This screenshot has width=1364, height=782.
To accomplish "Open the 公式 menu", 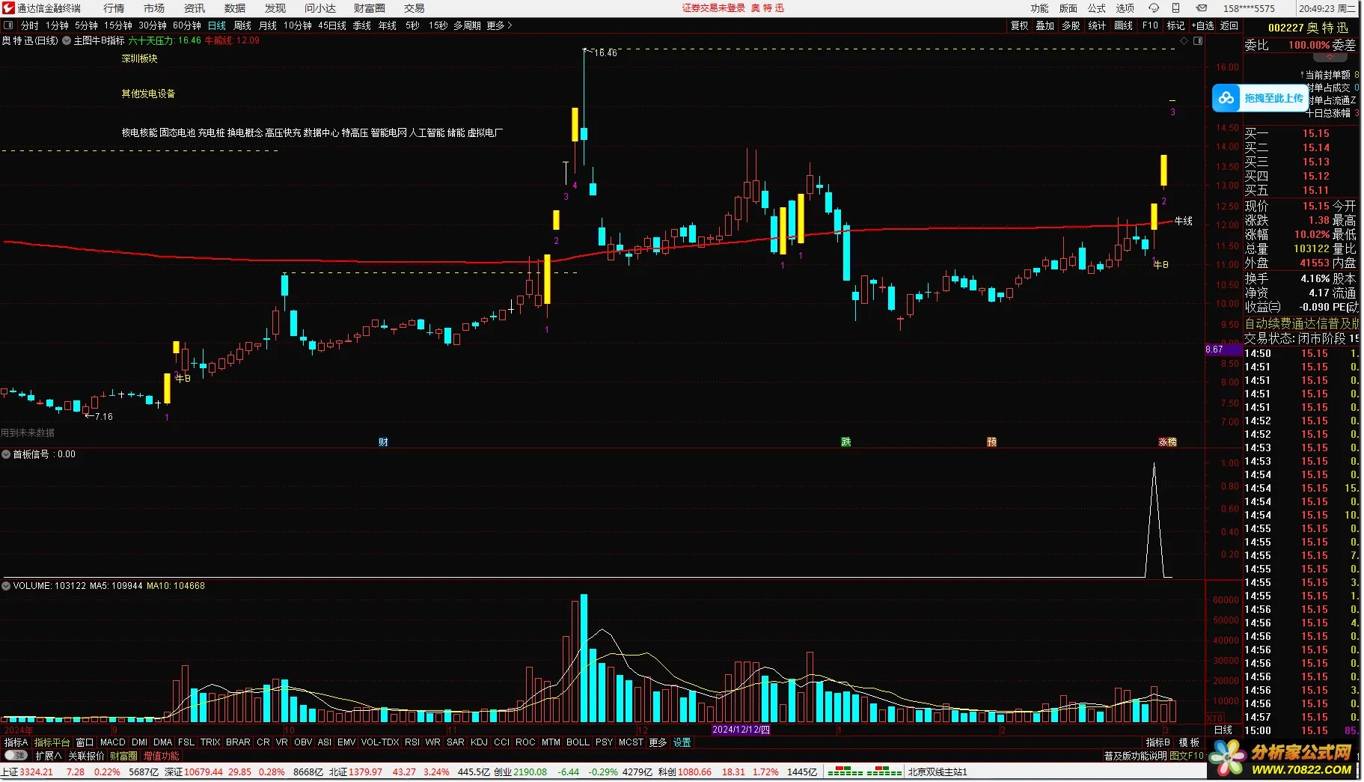I will coord(1097,8).
